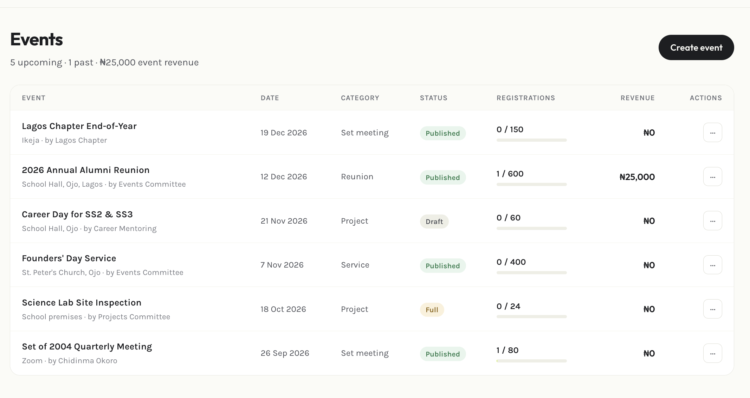This screenshot has width=750, height=398.
Task: Click the REVENUE column header
Action: (x=638, y=98)
